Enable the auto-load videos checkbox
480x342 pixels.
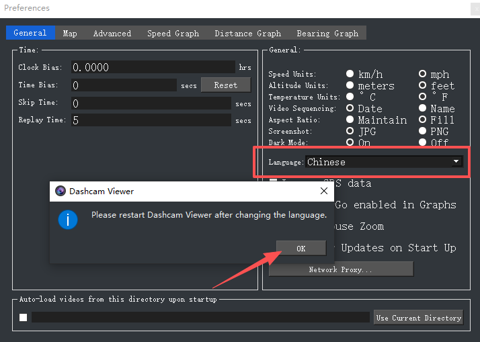point(24,318)
